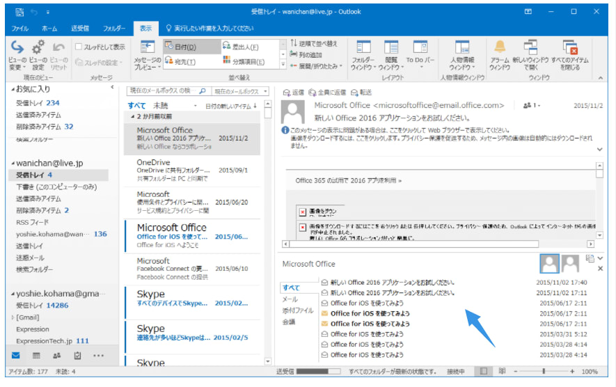This screenshot has height=387, width=616.
Task: Toggle スレッドとして表示 (Show as Conversations) checkbox
Action: (x=79, y=47)
